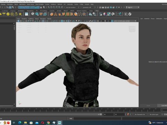Click the lock selection icon in status line
This screenshot has width=167, height=125.
41,7
